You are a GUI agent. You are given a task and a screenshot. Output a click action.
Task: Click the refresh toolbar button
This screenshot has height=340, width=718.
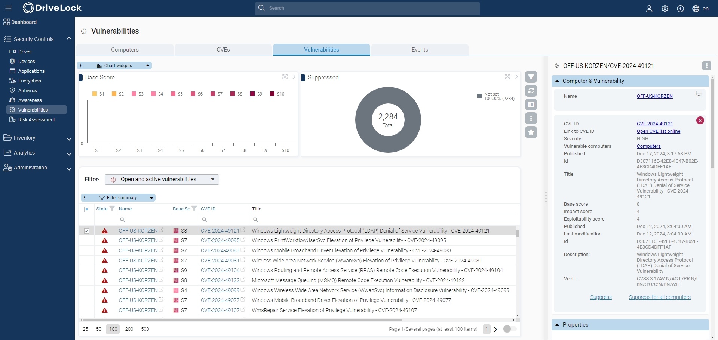click(531, 91)
